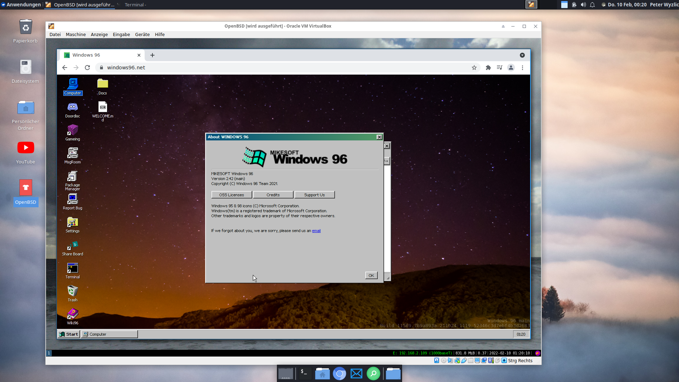Open a new browser tab

[x=152, y=55]
